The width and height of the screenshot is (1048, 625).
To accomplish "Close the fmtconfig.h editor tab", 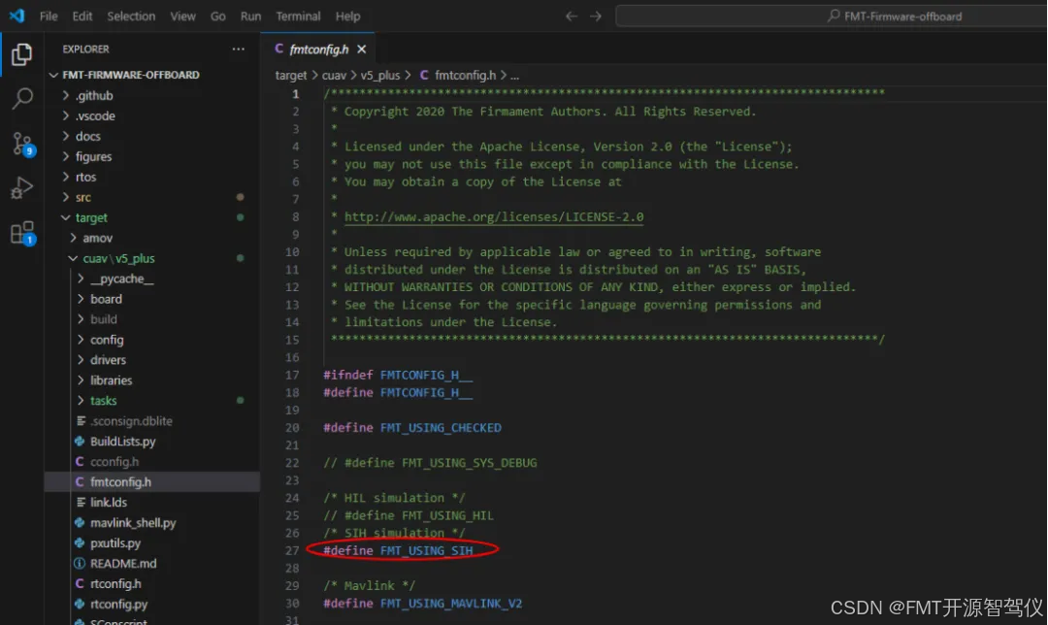I will tap(362, 49).
